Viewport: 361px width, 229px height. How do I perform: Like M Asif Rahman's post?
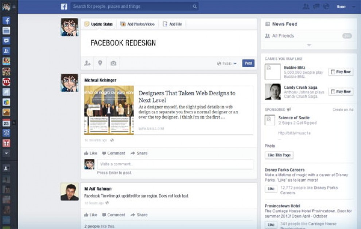point(91,215)
